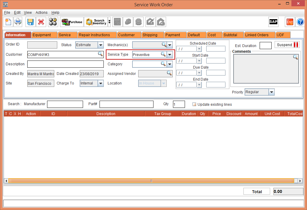Open the Charge To dropdown
This screenshot has height=210, width=307.
[x=101, y=83]
